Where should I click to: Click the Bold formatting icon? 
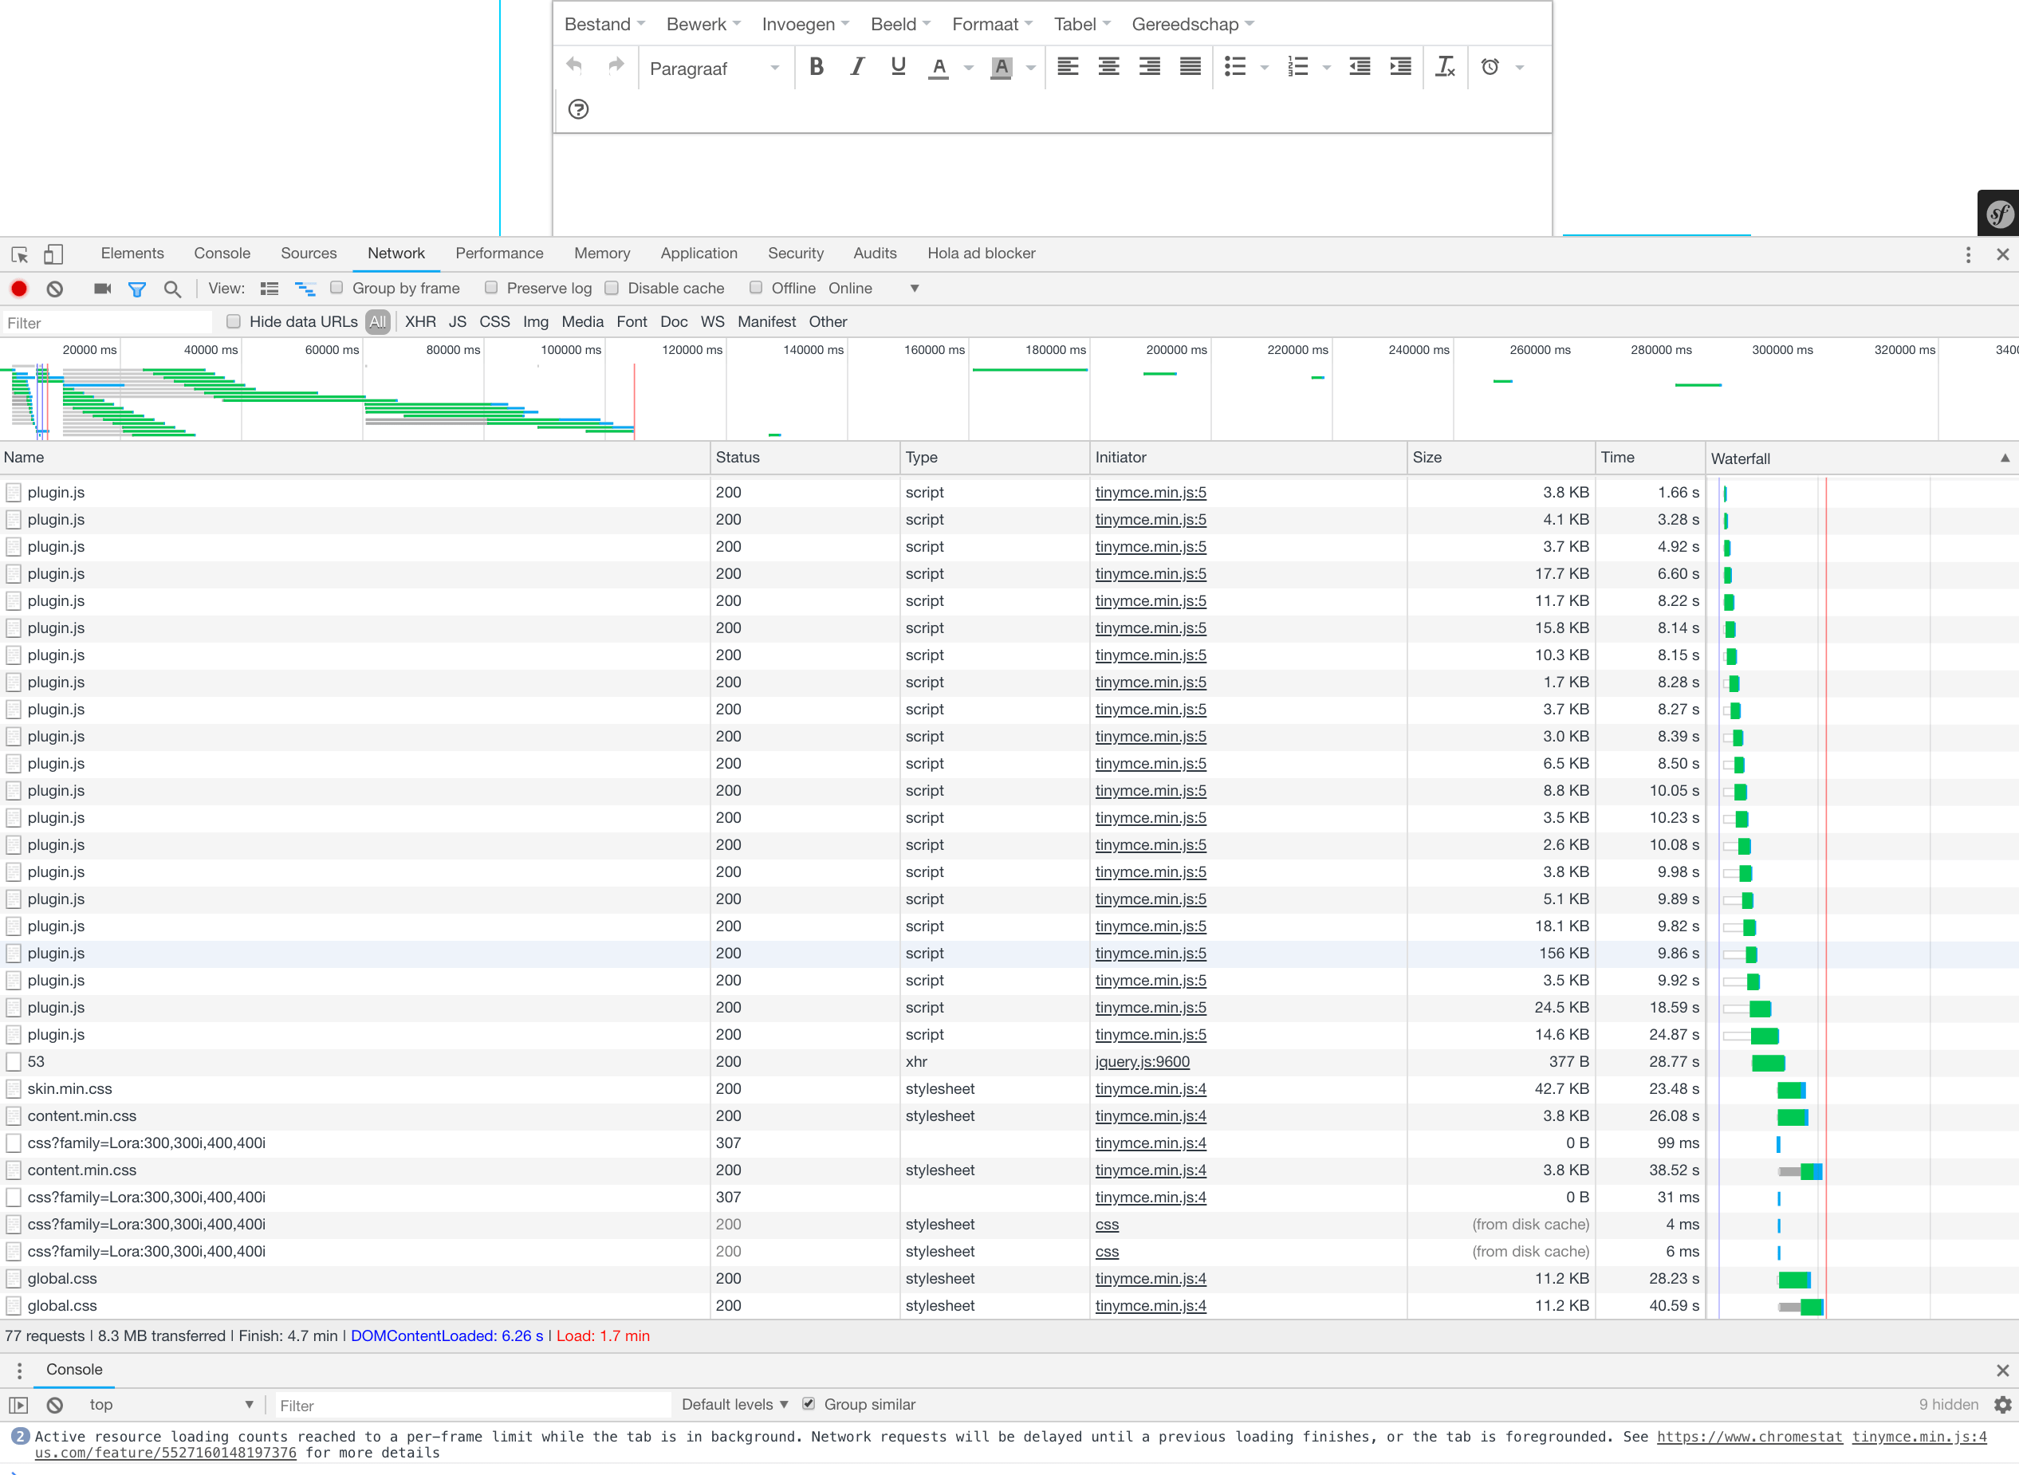click(x=817, y=67)
